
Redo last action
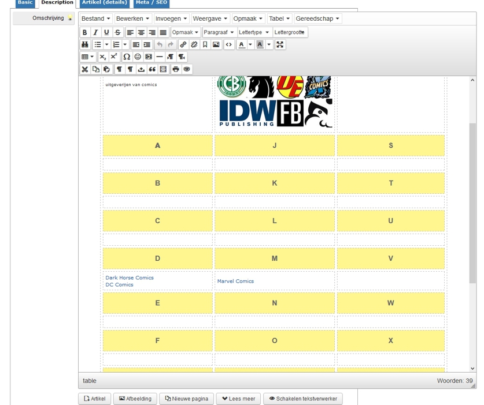(x=171, y=44)
